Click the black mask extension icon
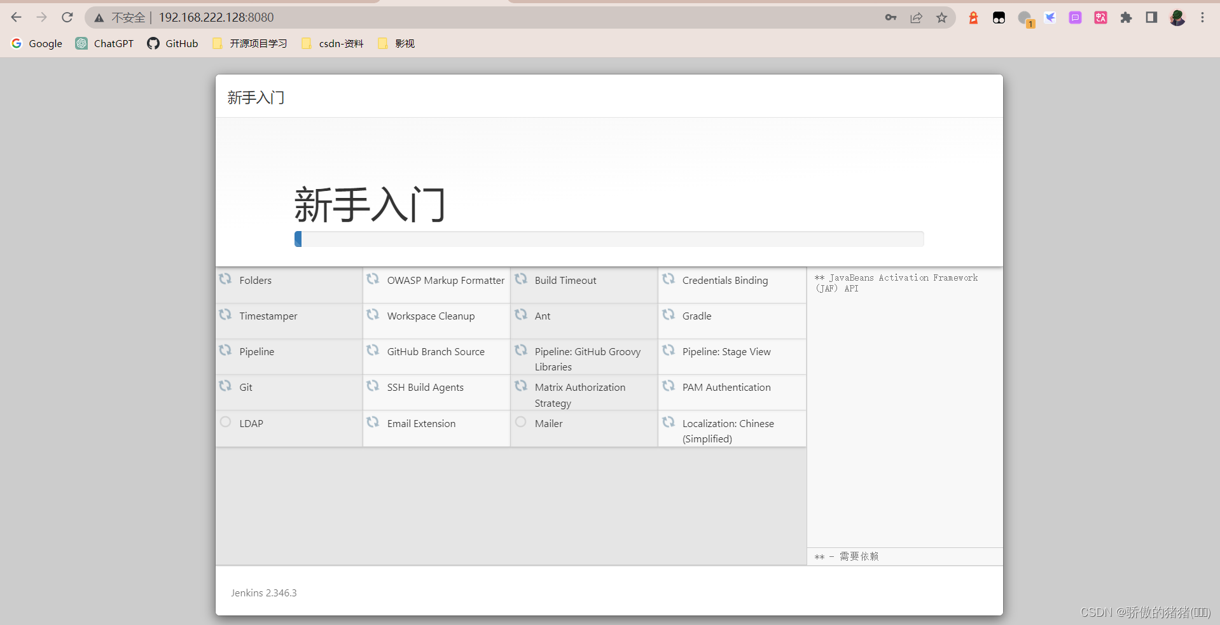Screen dimensions: 1220x625 coord(999,18)
